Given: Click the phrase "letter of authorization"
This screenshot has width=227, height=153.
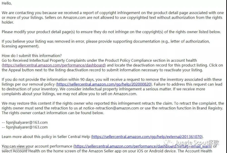Looking at the screenshot, I should point(190,41).
